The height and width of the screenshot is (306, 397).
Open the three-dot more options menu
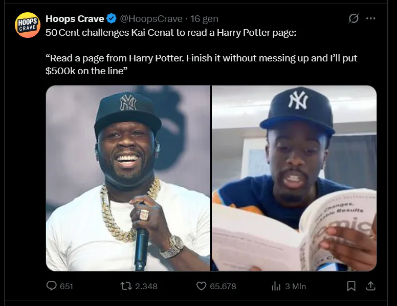coord(371,18)
